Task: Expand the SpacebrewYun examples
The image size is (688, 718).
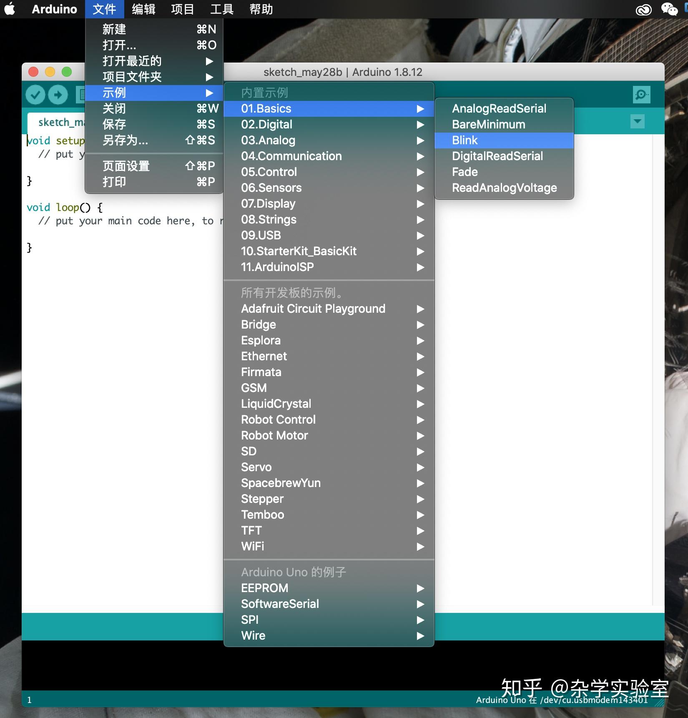Action: click(x=329, y=483)
